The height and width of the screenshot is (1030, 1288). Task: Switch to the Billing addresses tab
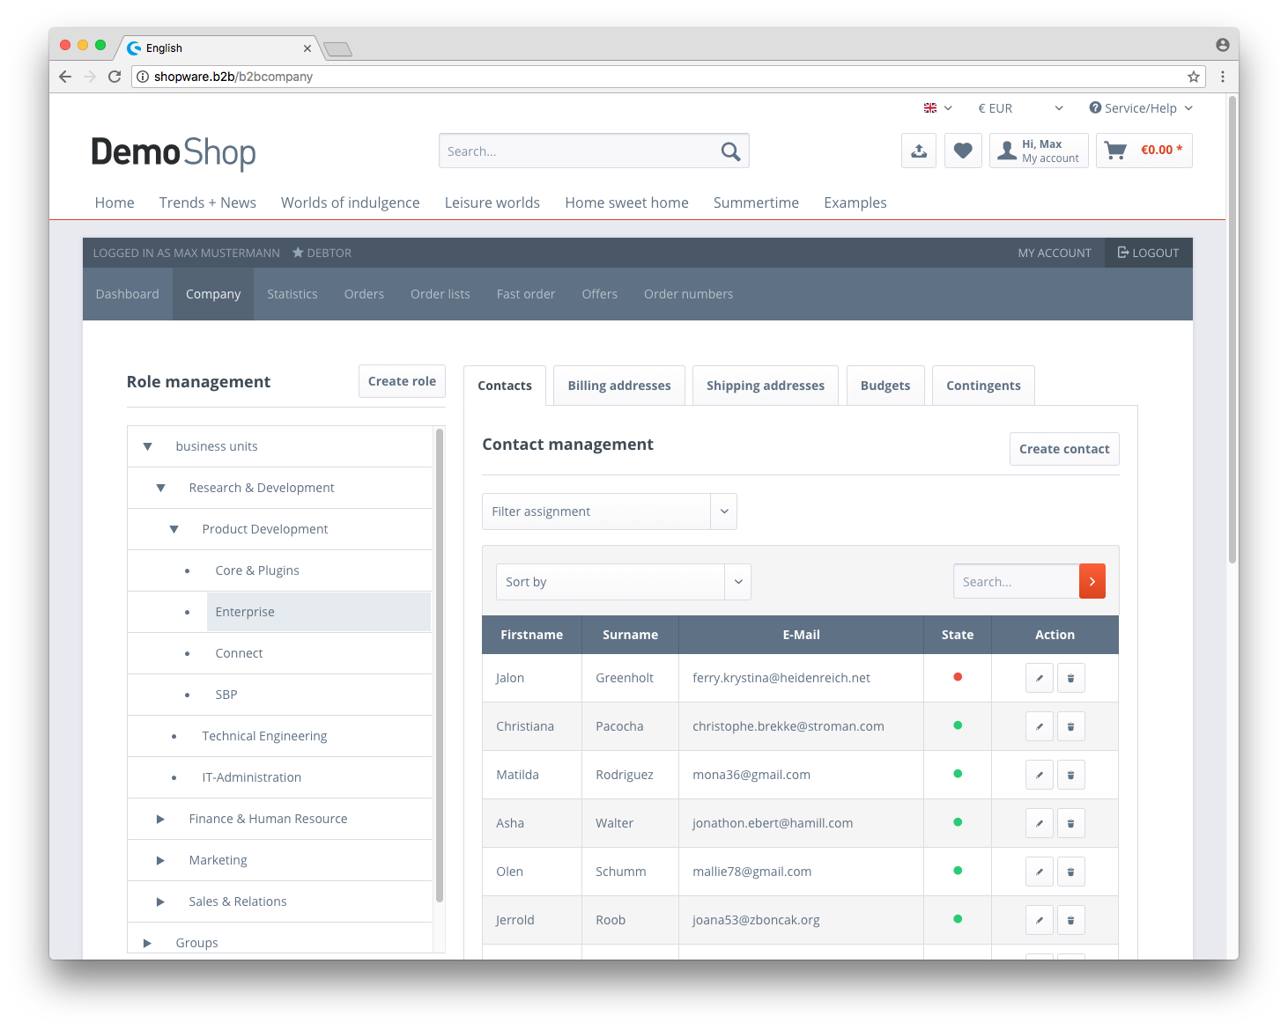pyautogui.click(x=618, y=386)
